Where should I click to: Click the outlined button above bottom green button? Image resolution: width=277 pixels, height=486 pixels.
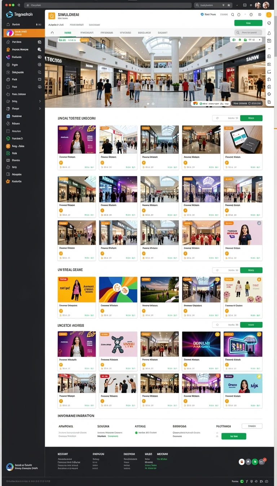pyautogui.click(x=252, y=426)
